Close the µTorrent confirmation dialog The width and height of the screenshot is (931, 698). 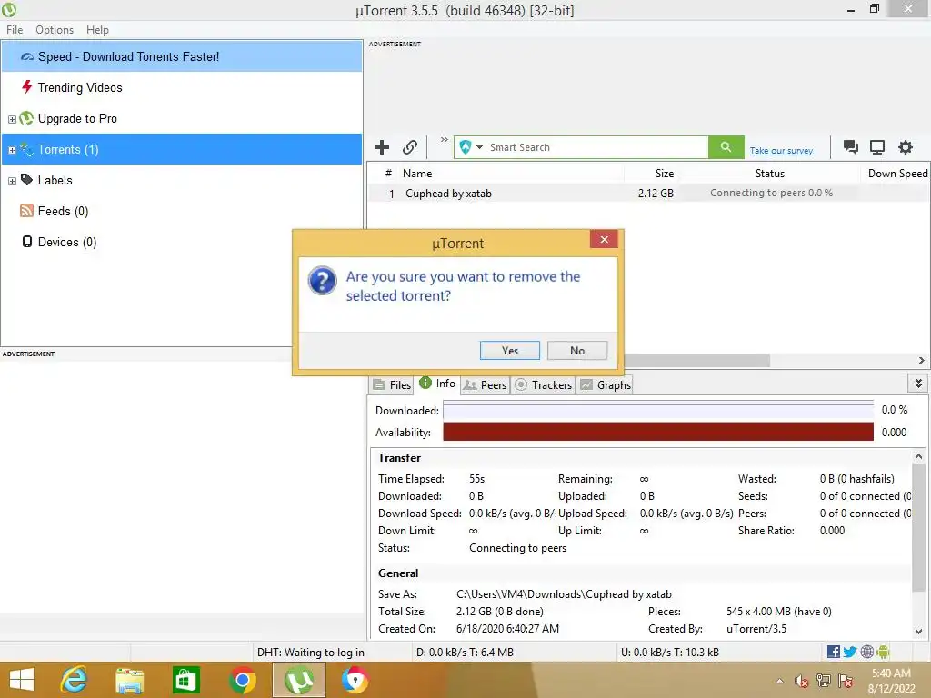pyautogui.click(x=604, y=239)
